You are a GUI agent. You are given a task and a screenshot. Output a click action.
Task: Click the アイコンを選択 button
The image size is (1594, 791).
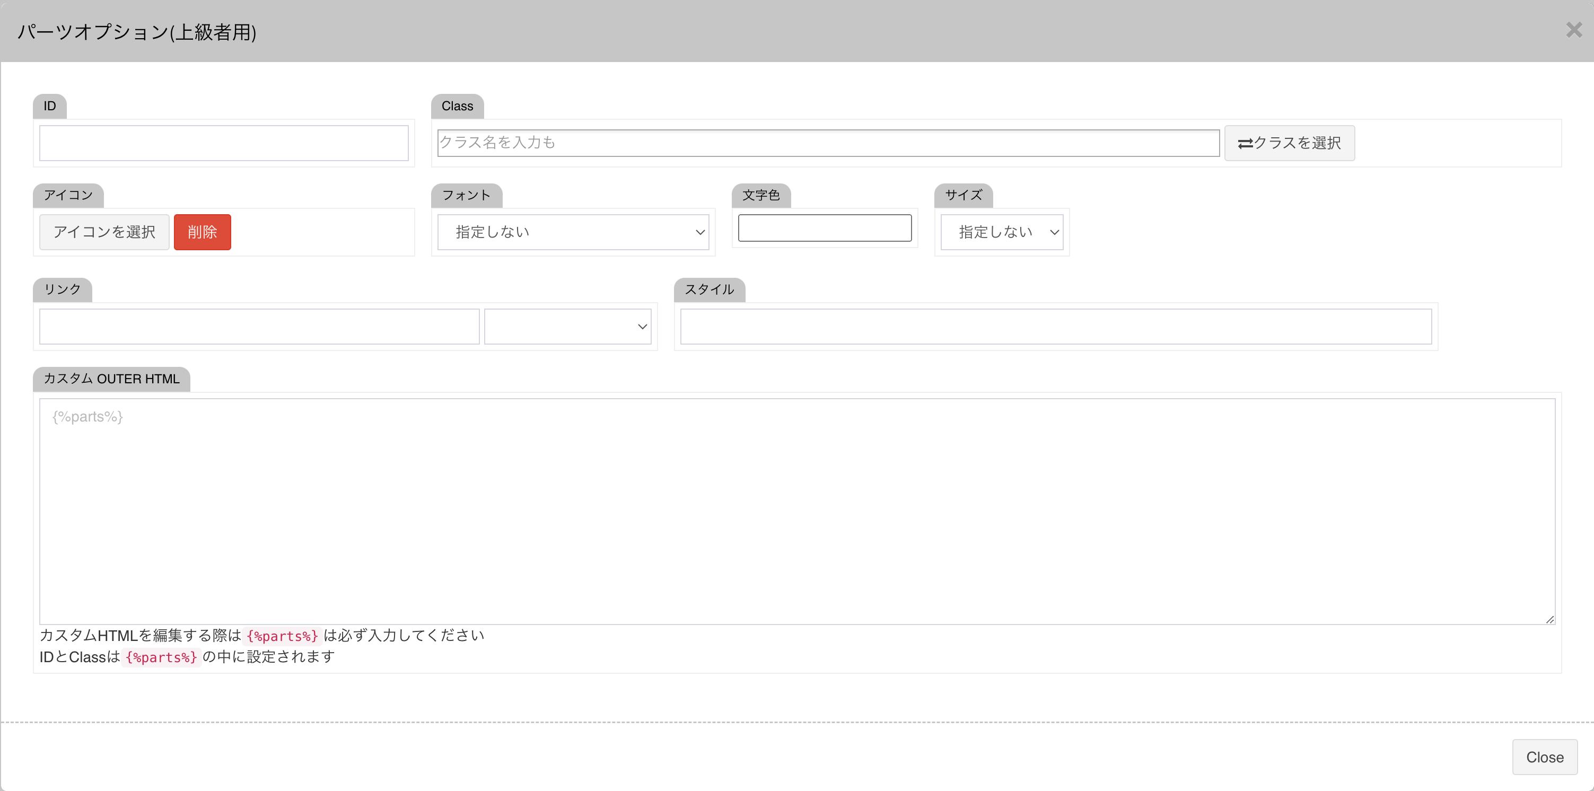click(104, 232)
